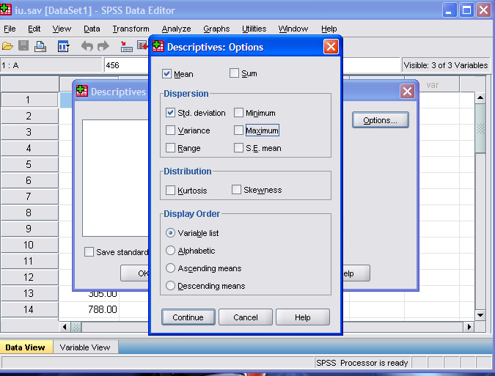Image resolution: width=495 pixels, height=376 pixels.
Task: Tick the Maximum checkbox
Action: point(238,130)
